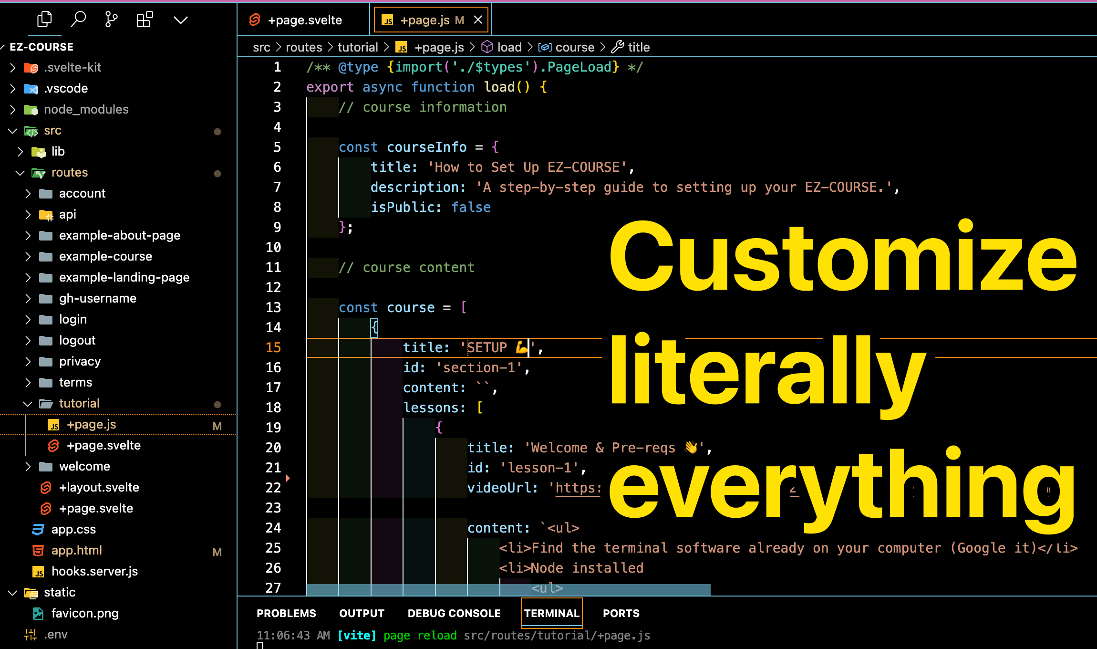Open the Extensions view icon

[145, 20]
